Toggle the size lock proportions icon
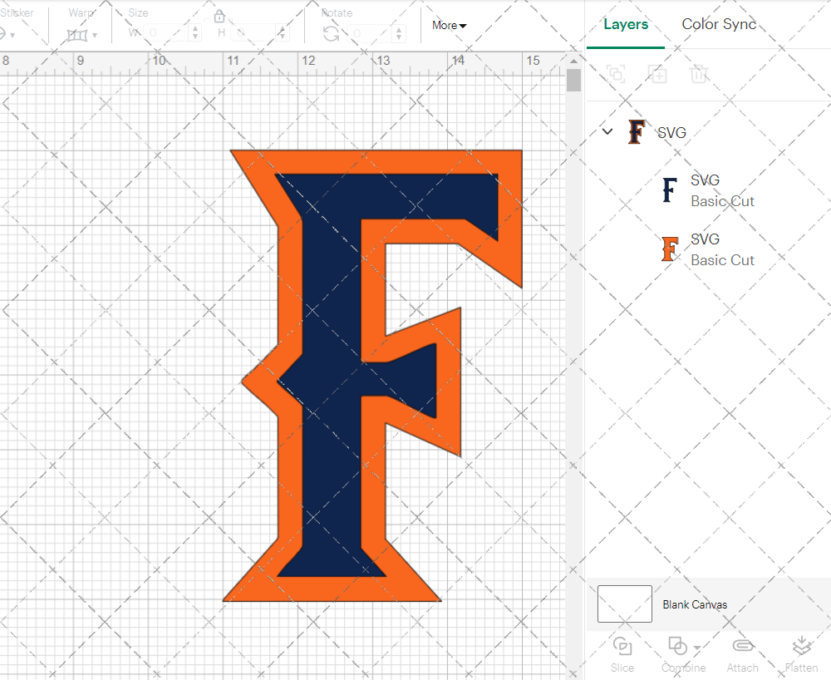This screenshot has width=831, height=680. (x=219, y=16)
